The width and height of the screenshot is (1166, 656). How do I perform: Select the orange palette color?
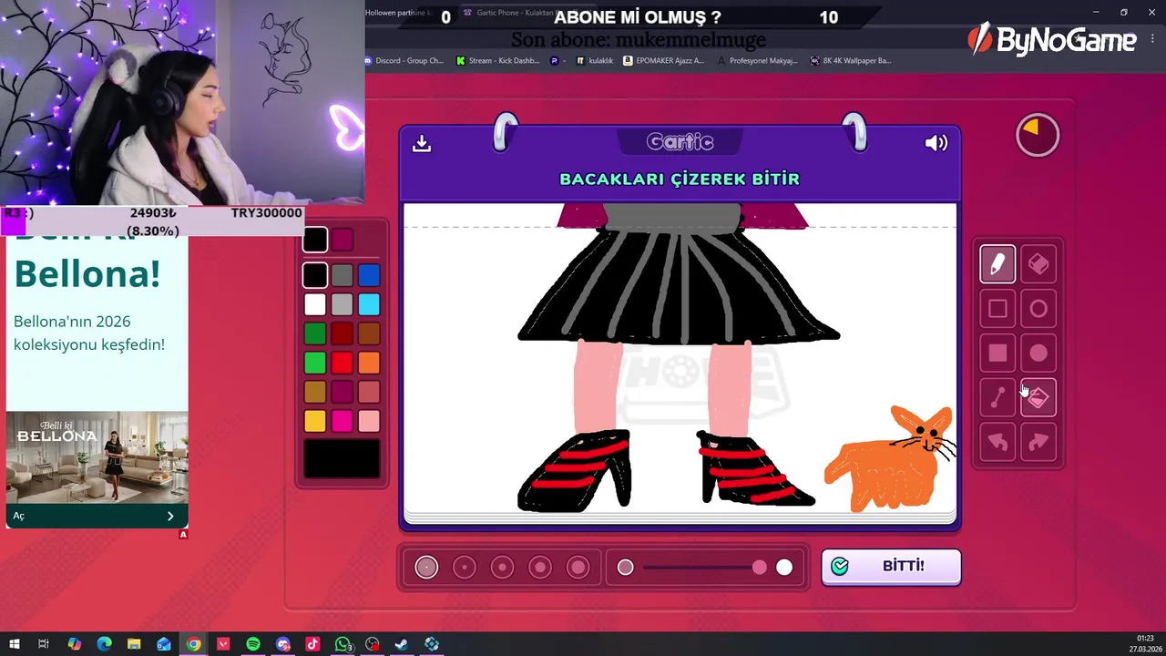click(x=369, y=363)
